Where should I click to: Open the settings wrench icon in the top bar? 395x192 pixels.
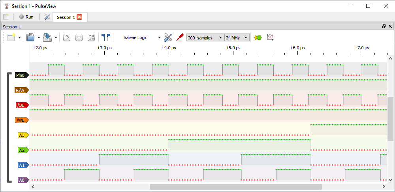47,17
